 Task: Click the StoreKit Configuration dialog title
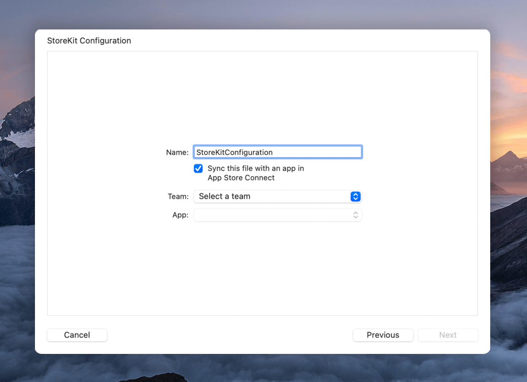pyautogui.click(x=89, y=41)
